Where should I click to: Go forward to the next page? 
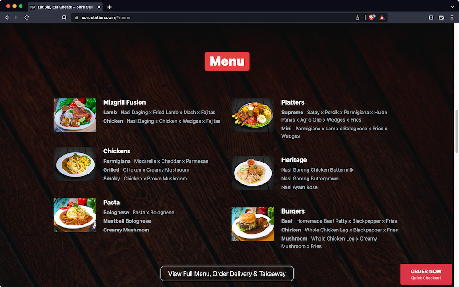[x=17, y=17]
